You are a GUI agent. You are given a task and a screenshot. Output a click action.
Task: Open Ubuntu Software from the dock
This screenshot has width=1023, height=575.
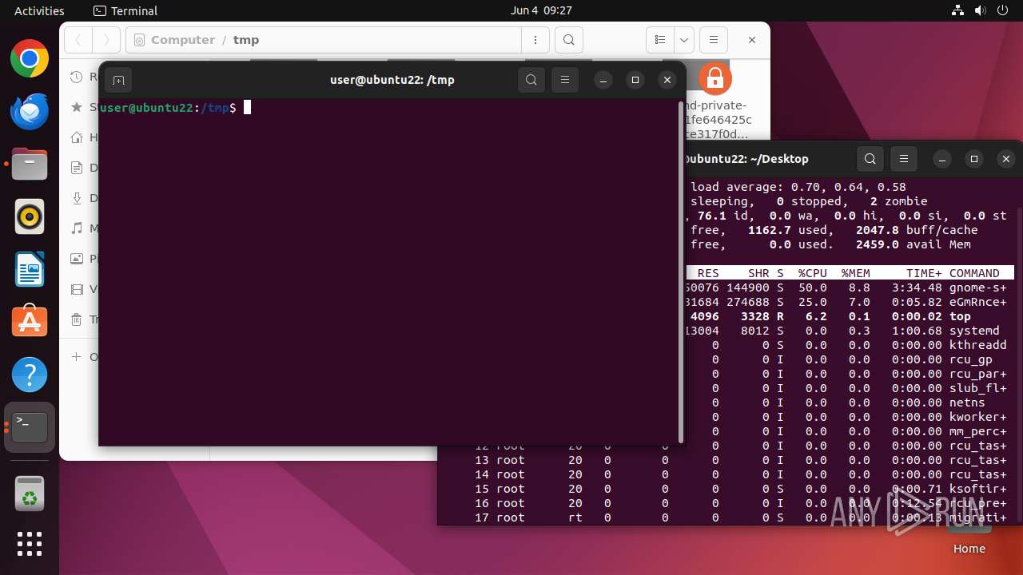(30, 322)
